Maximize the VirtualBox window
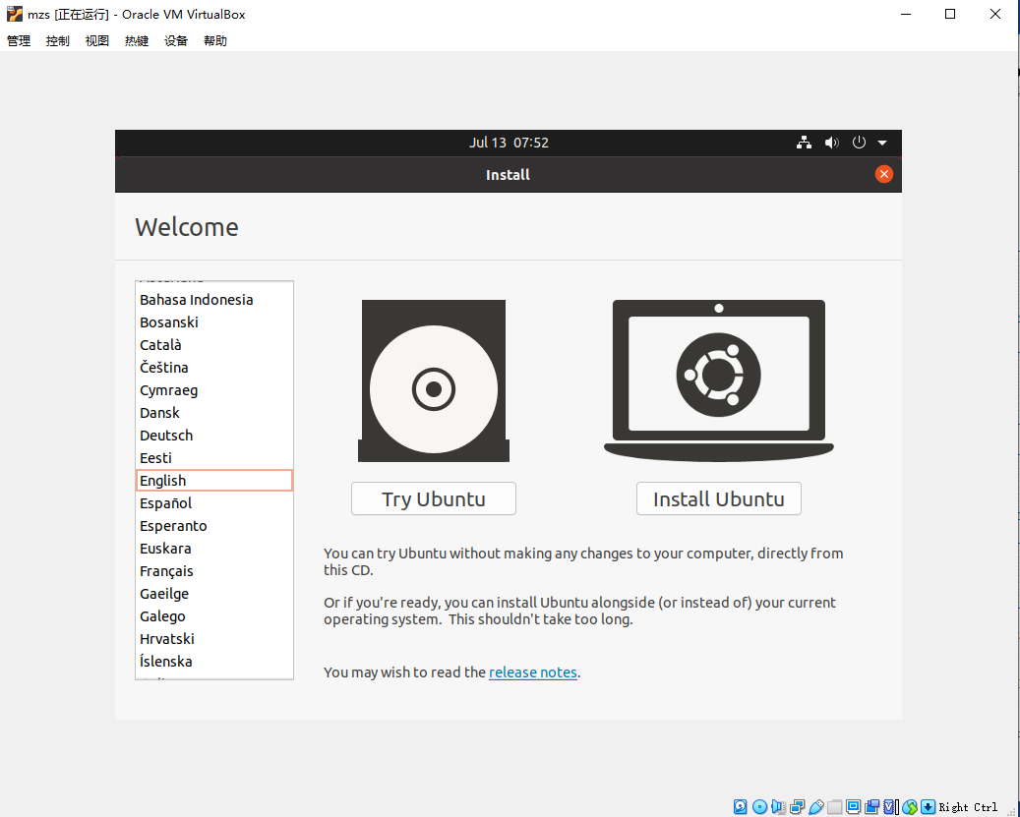 pyautogui.click(x=950, y=14)
